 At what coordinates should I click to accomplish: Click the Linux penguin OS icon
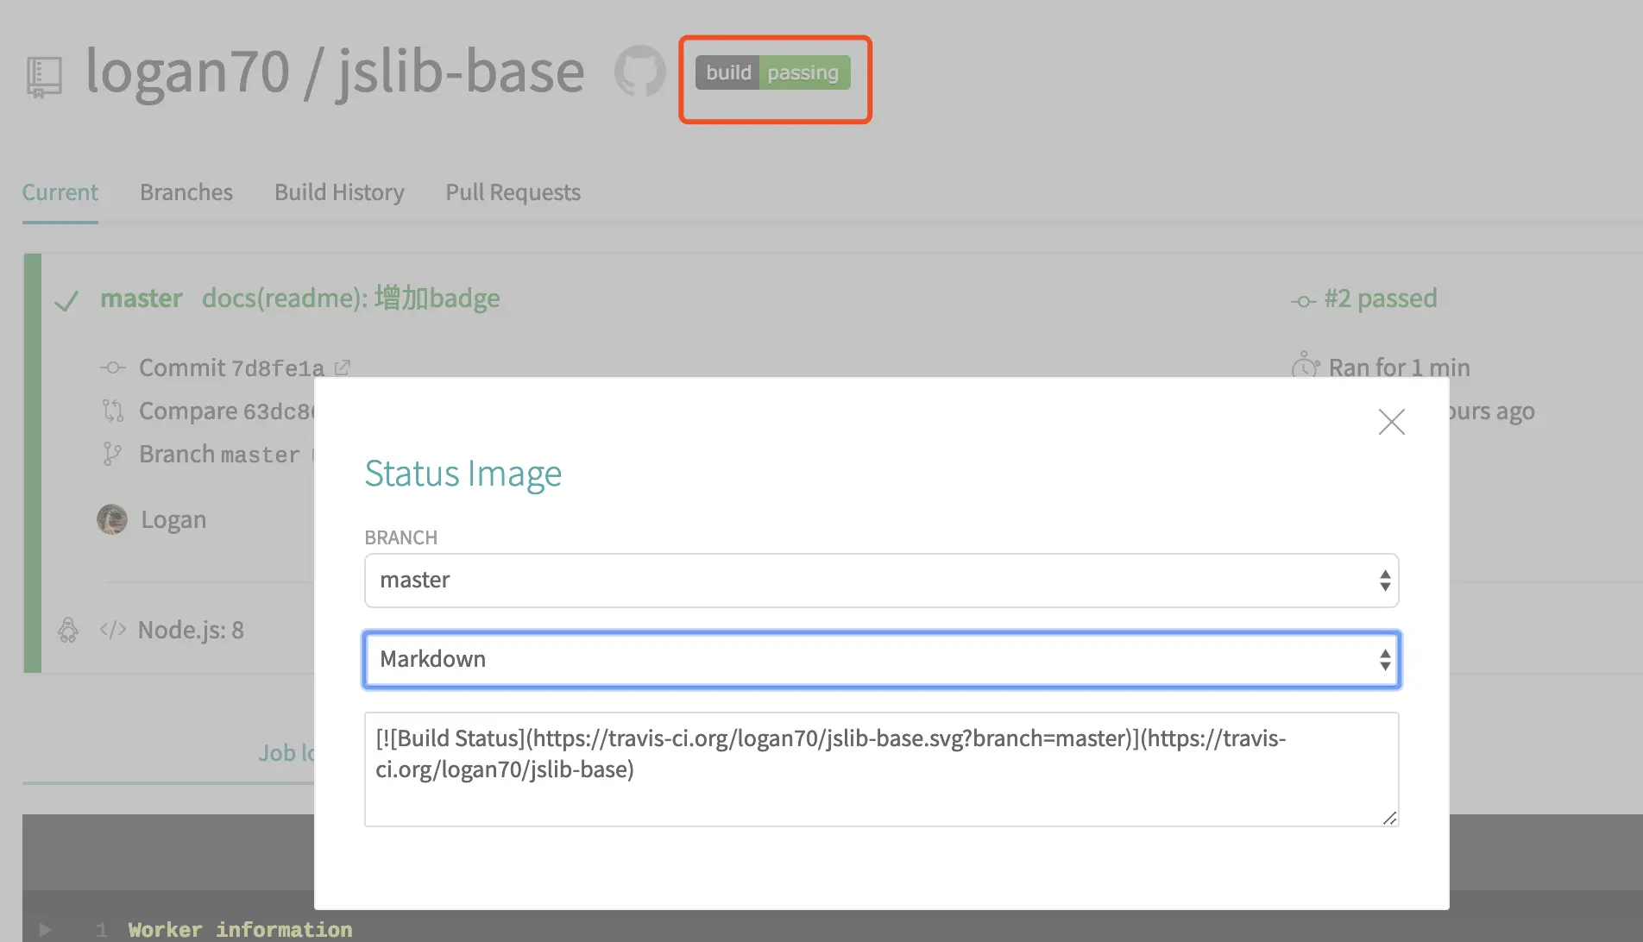point(68,630)
